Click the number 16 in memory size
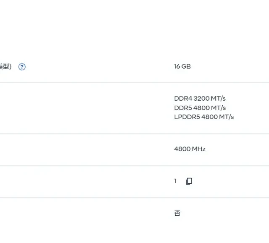This screenshot has height=243, width=269. (x=177, y=67)
